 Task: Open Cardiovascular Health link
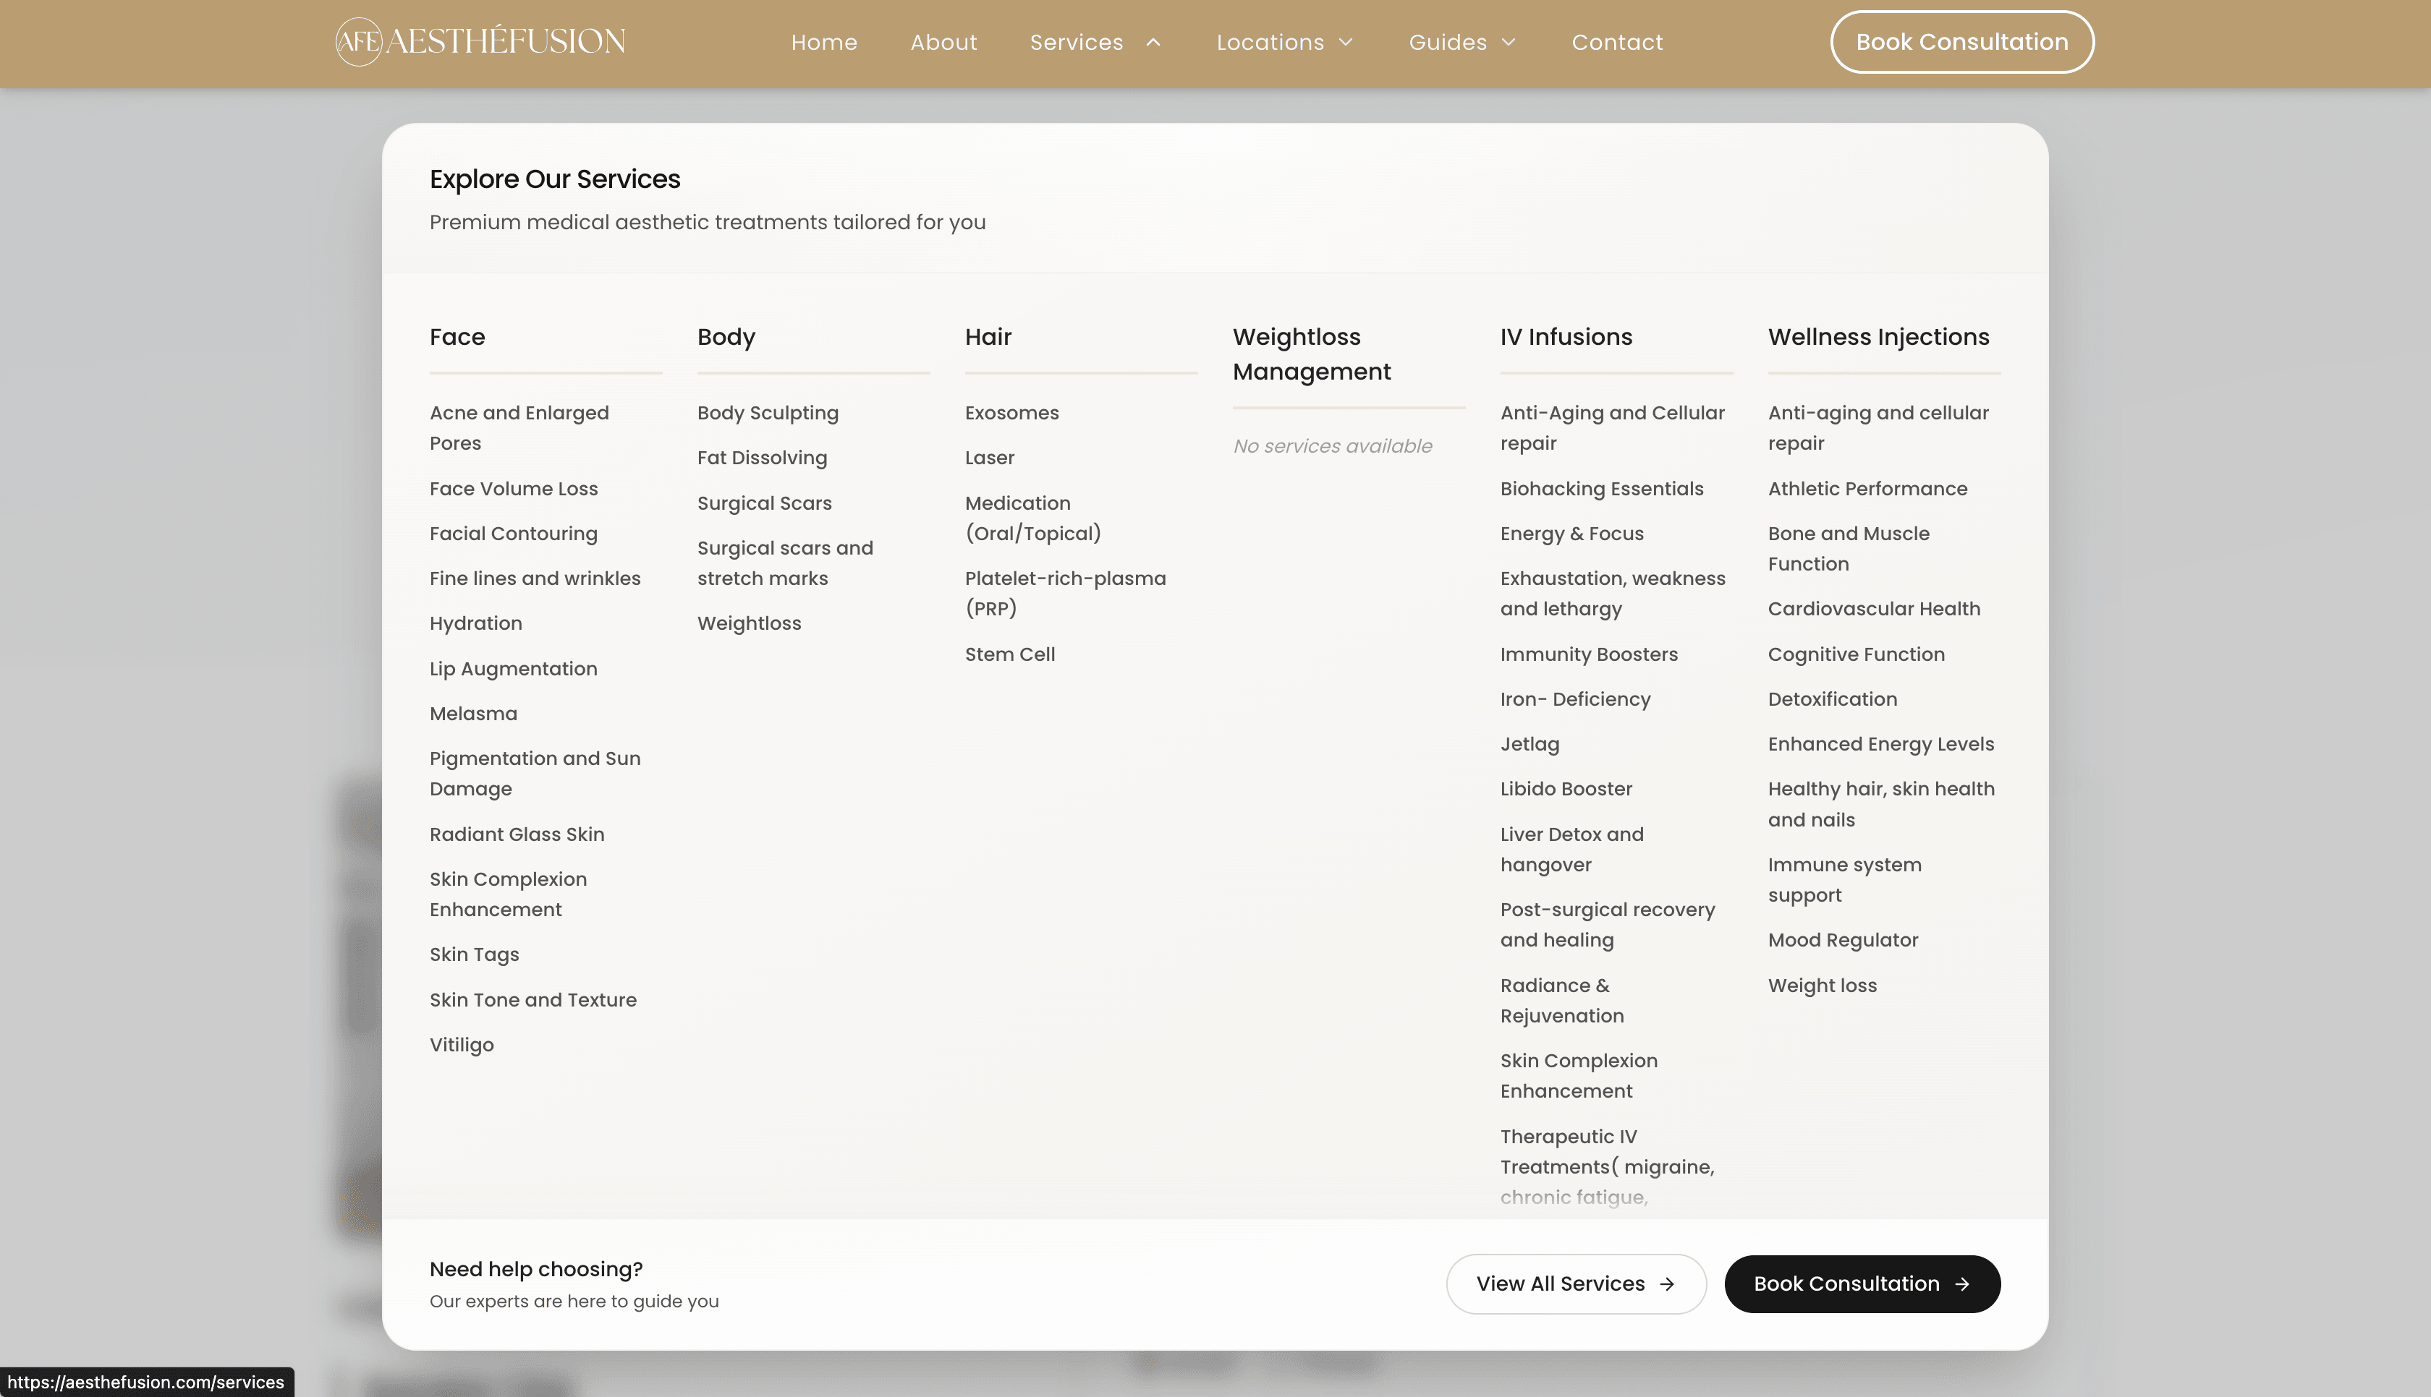(x=1873, y=608)
